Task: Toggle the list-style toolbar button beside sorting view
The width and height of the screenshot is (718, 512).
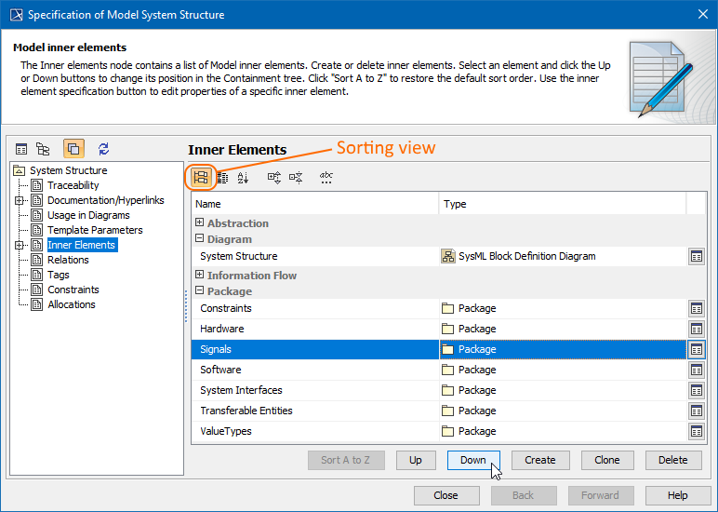Action: (222, 177)
